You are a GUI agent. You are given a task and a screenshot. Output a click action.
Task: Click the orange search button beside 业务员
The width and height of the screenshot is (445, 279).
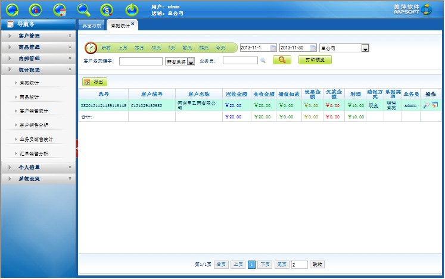tap(282, 60)
